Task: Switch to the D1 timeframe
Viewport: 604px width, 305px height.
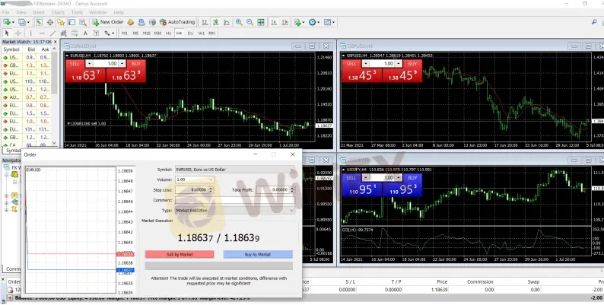Action: 189,33
